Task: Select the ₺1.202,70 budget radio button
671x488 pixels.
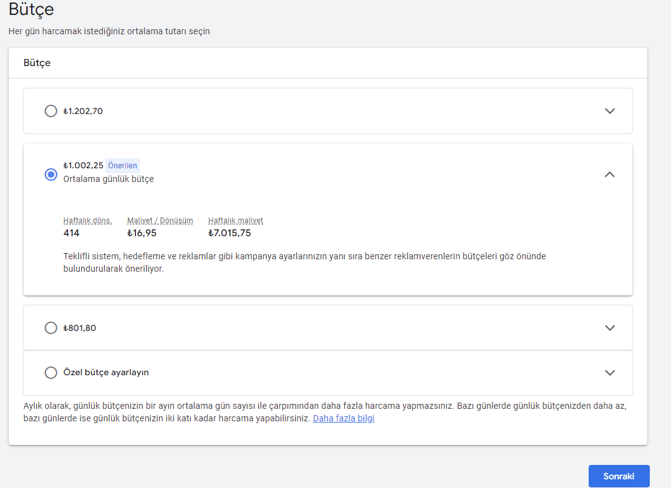Action: point(51,111)
